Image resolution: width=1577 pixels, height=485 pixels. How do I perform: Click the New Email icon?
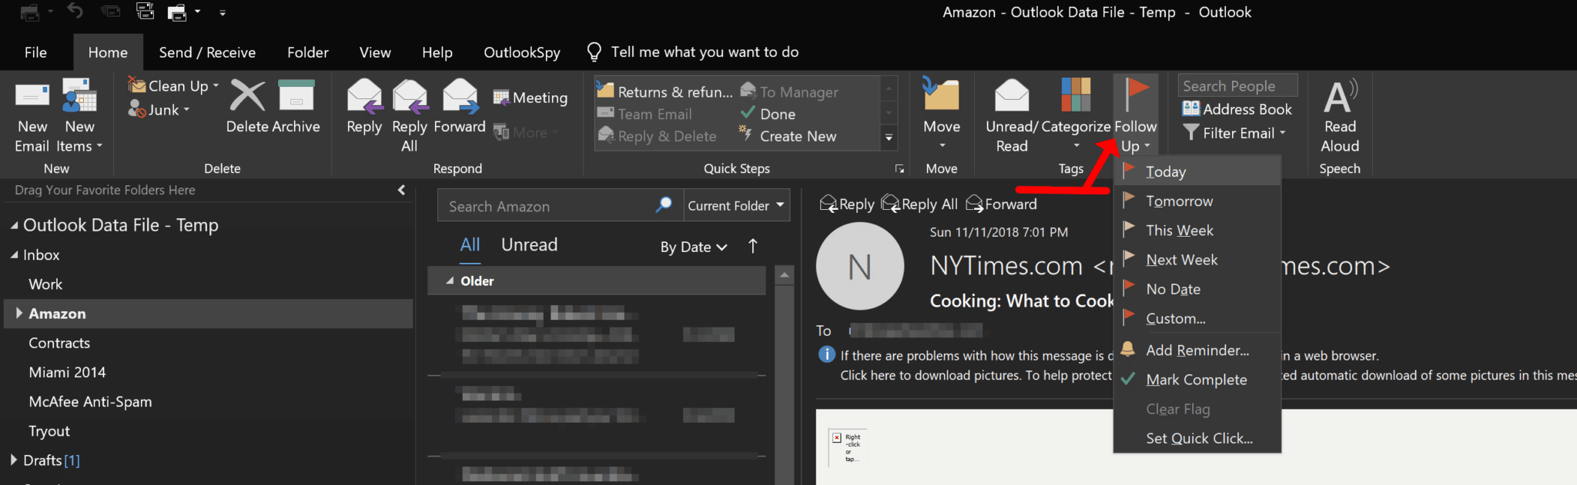32,95
